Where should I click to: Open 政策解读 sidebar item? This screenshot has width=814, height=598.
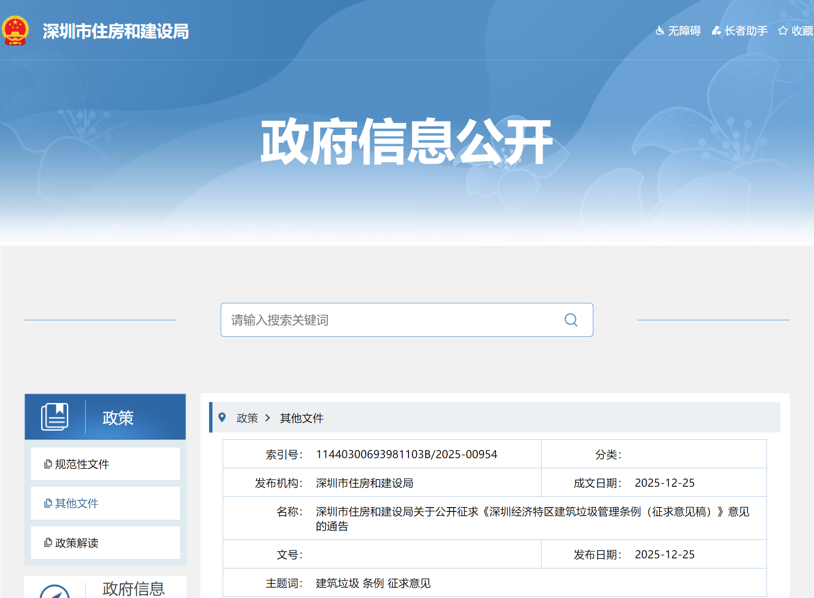coord(76,543)
